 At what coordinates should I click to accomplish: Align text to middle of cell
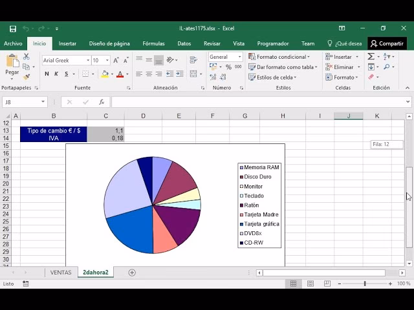coord(149,60)
